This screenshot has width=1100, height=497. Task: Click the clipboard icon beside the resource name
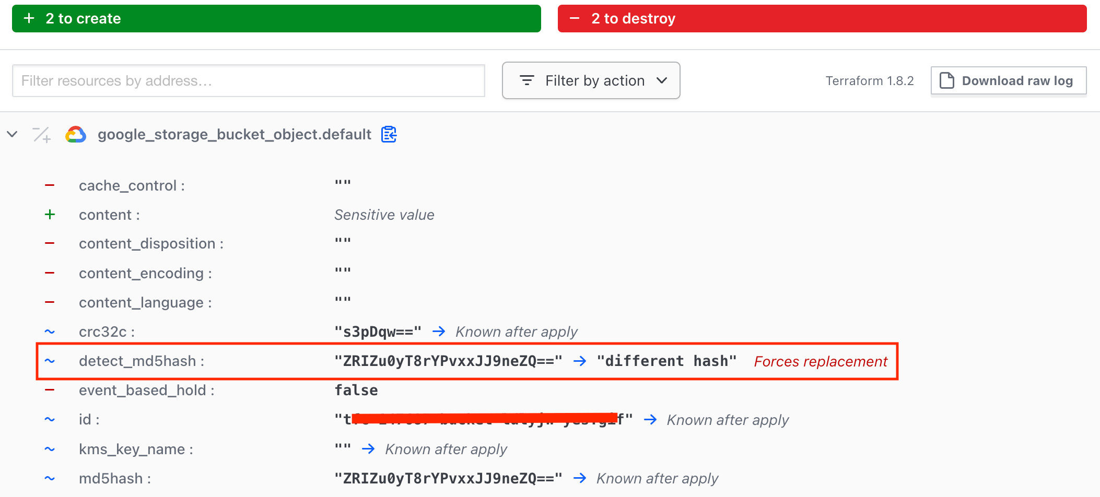(x=388, y=134)
